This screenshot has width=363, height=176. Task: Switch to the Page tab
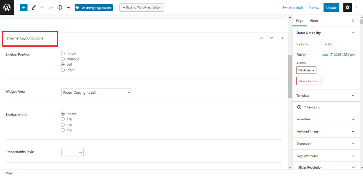(299, 21)
